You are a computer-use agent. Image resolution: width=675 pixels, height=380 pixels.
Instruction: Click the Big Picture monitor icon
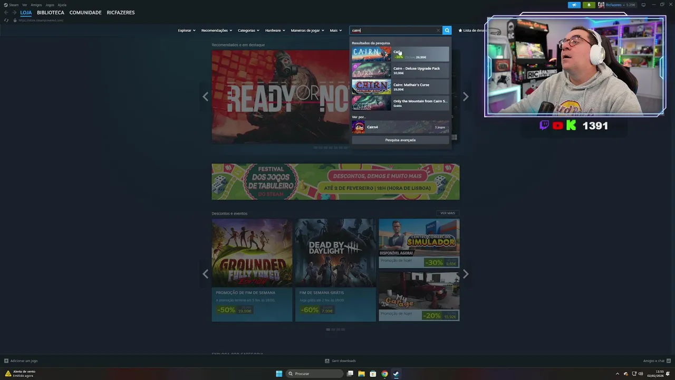[x=643, y=5]
